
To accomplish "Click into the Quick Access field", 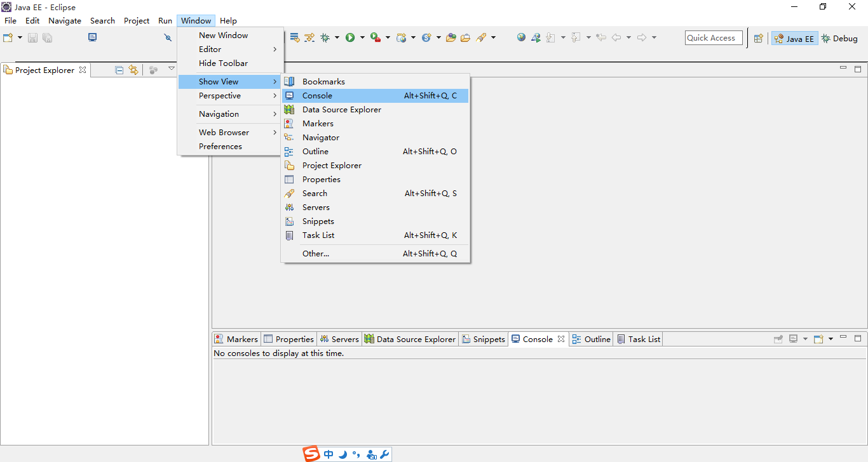I will pyautogui.click(x=714, y=38).
